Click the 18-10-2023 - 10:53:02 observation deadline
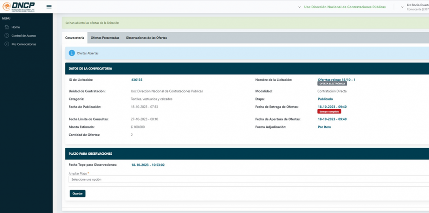 click(148, 165)
